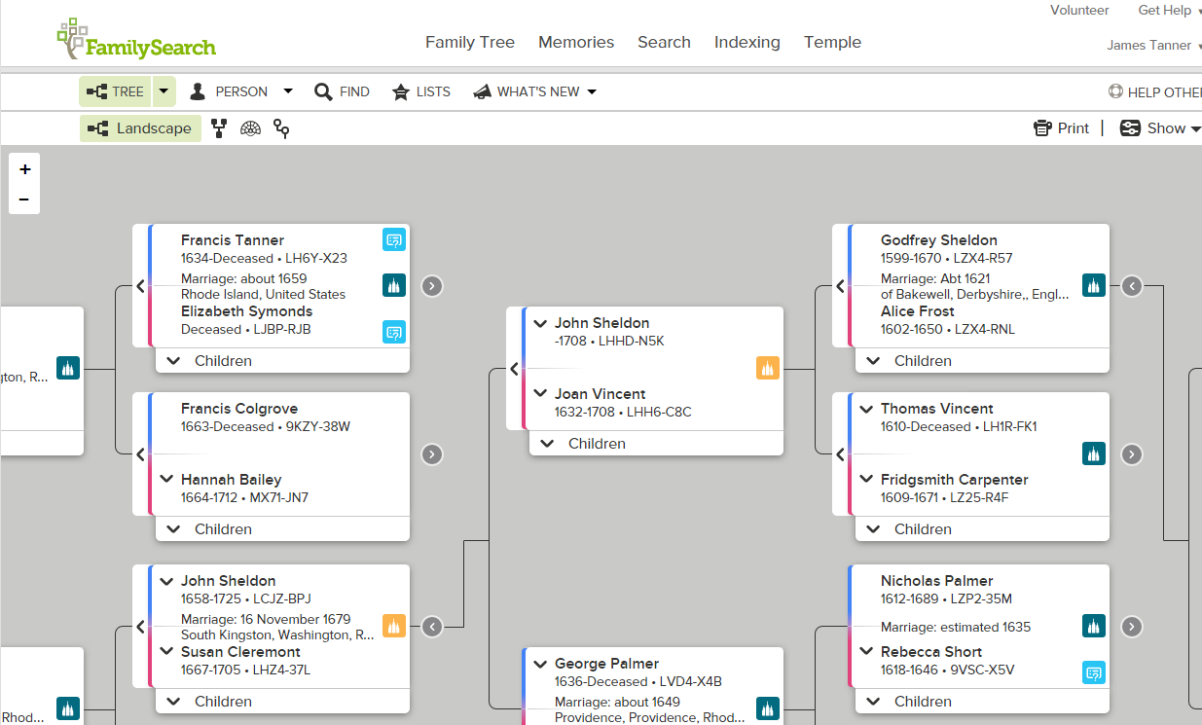Open the TREE dropdown arrow

tap(163, 91)
